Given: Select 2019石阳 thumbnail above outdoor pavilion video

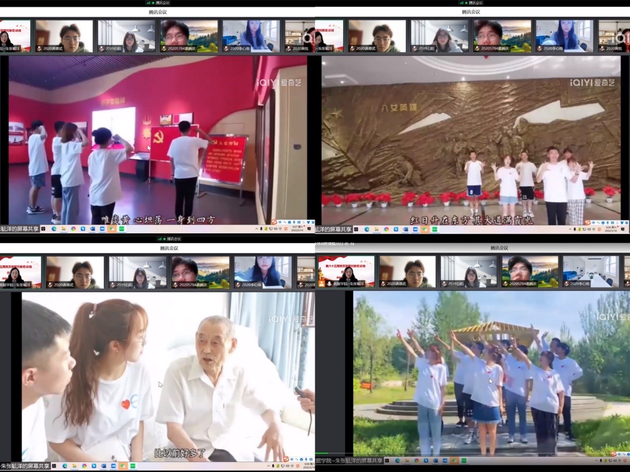Looking at the screenshot, I should (x=469, y=271).
